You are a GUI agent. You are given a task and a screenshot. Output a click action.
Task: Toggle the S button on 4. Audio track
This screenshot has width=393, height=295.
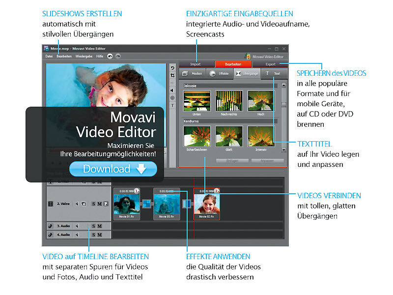(x=93, y=235)
